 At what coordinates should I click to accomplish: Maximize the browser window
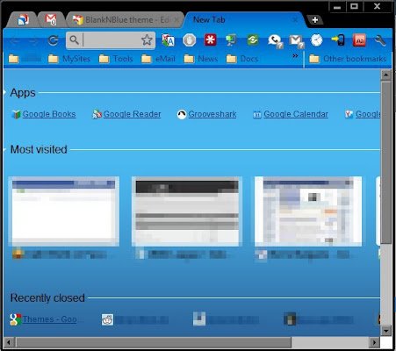pyautogui.click(x=354, y=6)
